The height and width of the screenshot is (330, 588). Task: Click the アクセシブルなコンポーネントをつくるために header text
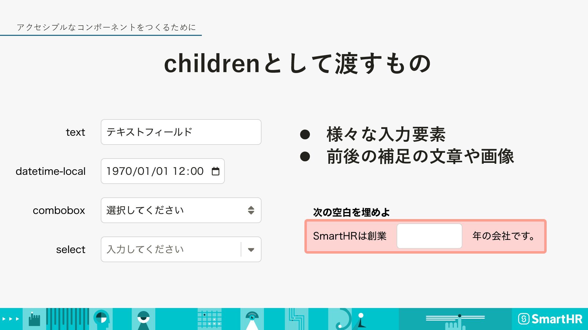pyautogui.click(x=106, y=28)
